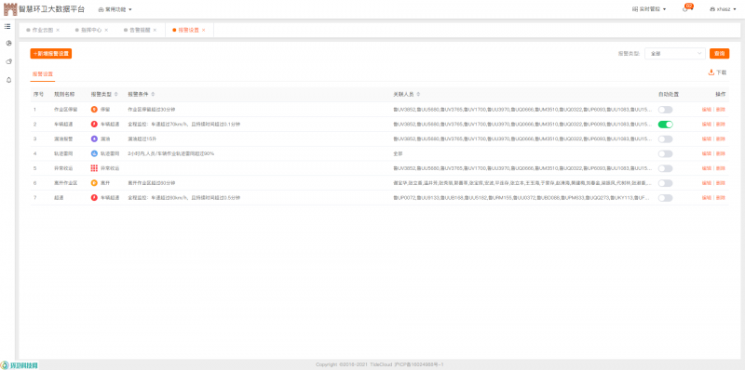Enable auto-handling toggle for row 1 作业区停留
Viewport: 745px width, 370px height.
tap(665, 110)
